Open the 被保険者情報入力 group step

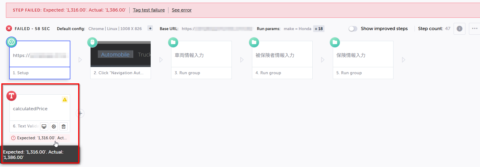pos(282,54)
